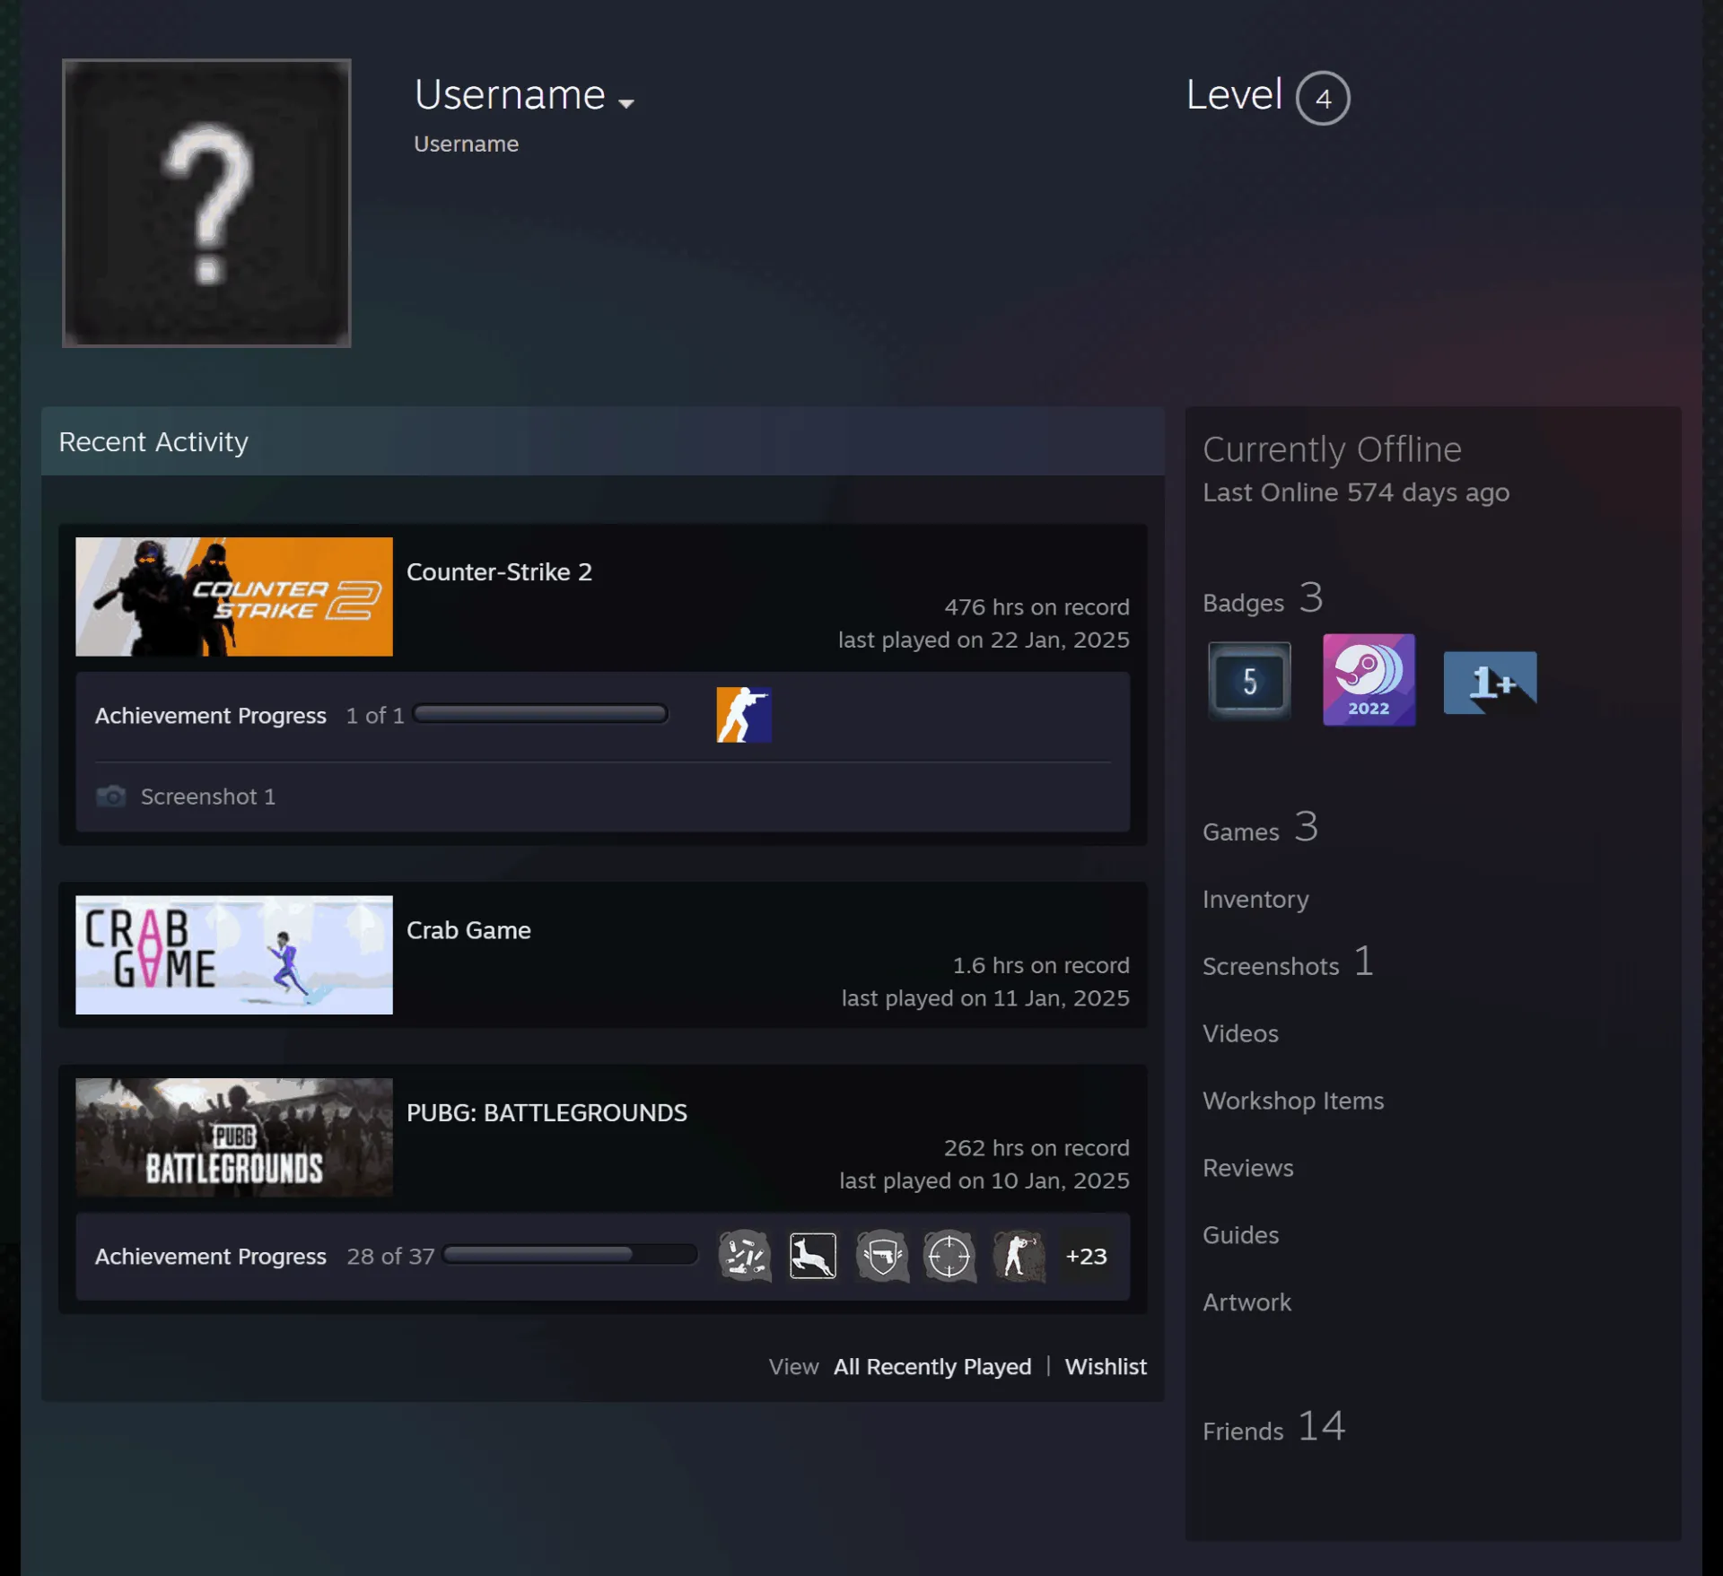Select the Counter-Strike 2 achievement icon
Image resolution: width=1723 pixels, height=1576 pixels.
(x=744, y=715)
